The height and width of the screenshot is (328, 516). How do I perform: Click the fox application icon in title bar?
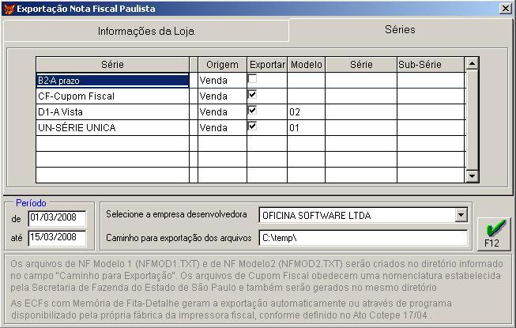point(9,9)
